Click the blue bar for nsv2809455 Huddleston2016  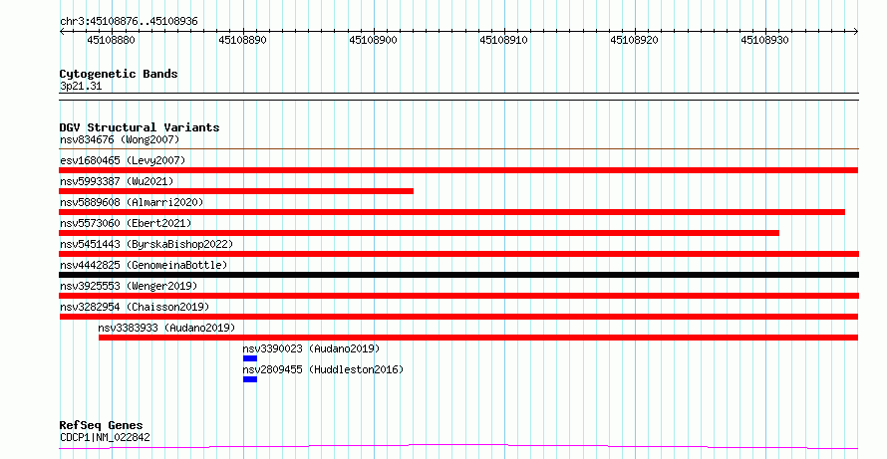(x=250, y=379)
